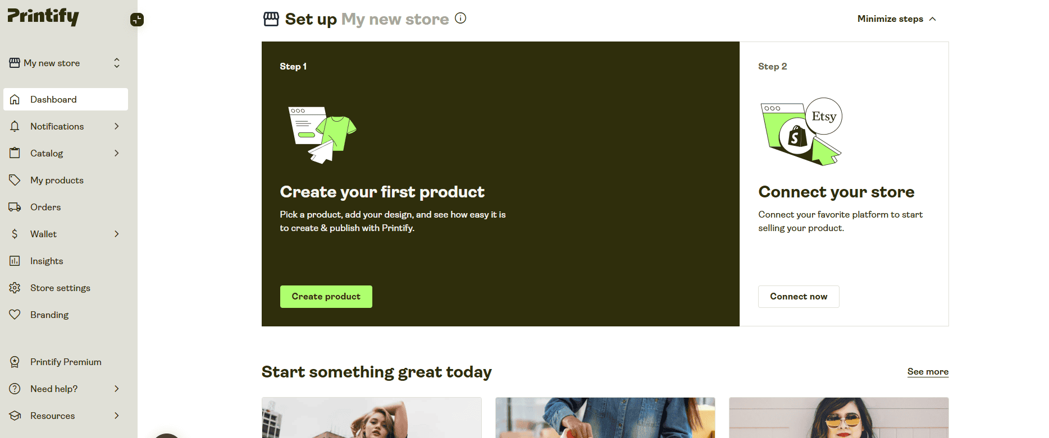The image size is (1049, 438).
Task: Click the Orders truck icon
Action: [15, 207]
